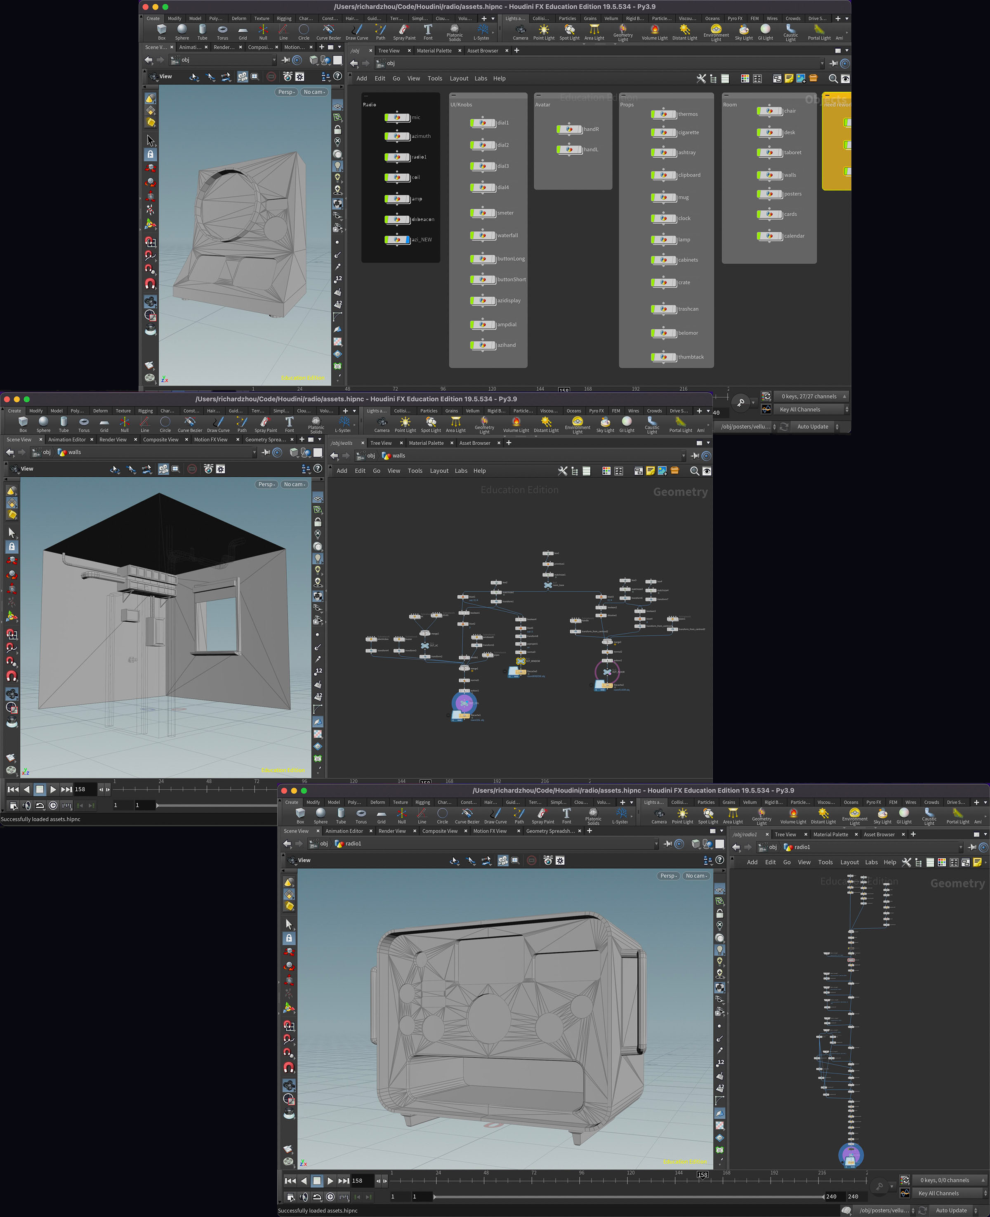Screen dimensions: 990x1217
Task: Select Font tool in middle window
Action: (290, 424)
